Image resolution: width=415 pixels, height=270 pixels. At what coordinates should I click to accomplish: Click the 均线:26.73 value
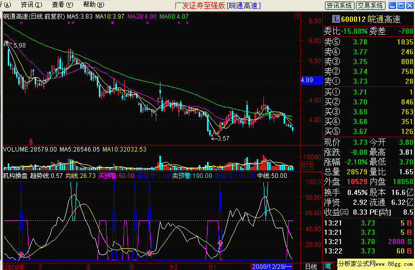pyautogui.click(x=80, y=175)
